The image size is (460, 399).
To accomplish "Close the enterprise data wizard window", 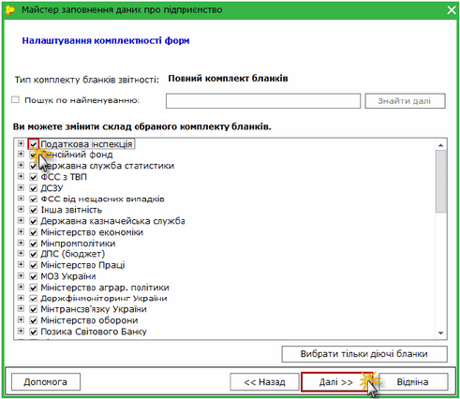I will (452, 10).
